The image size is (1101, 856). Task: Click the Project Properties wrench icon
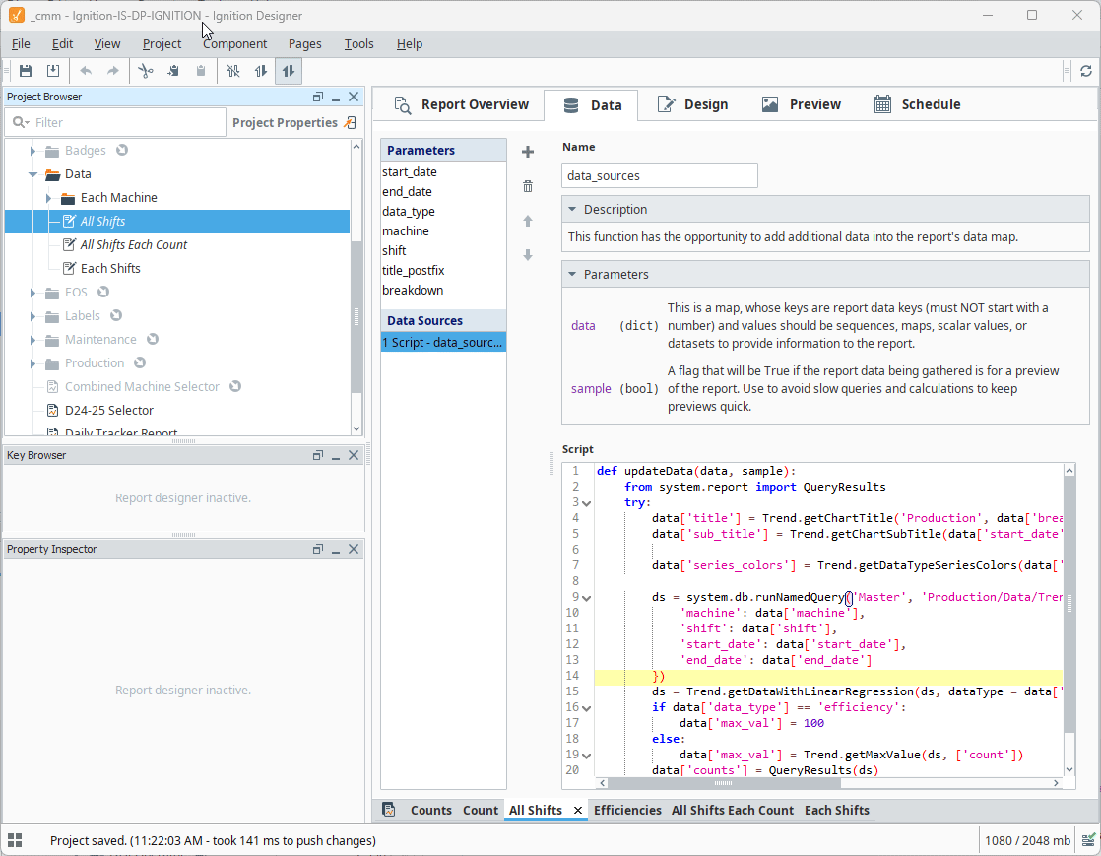coord(350,122)
